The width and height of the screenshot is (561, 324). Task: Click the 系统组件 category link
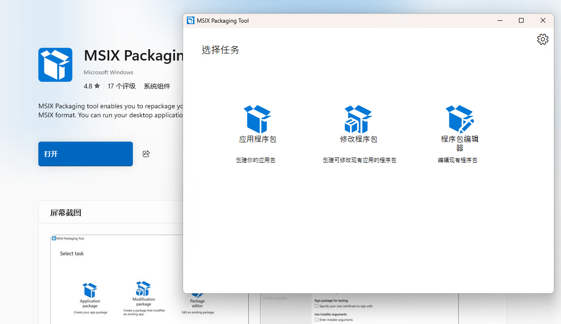pyautogui.click(x=157, y=86)
